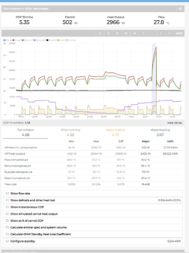Click the 'Room temperature' row label

point(17,178)
